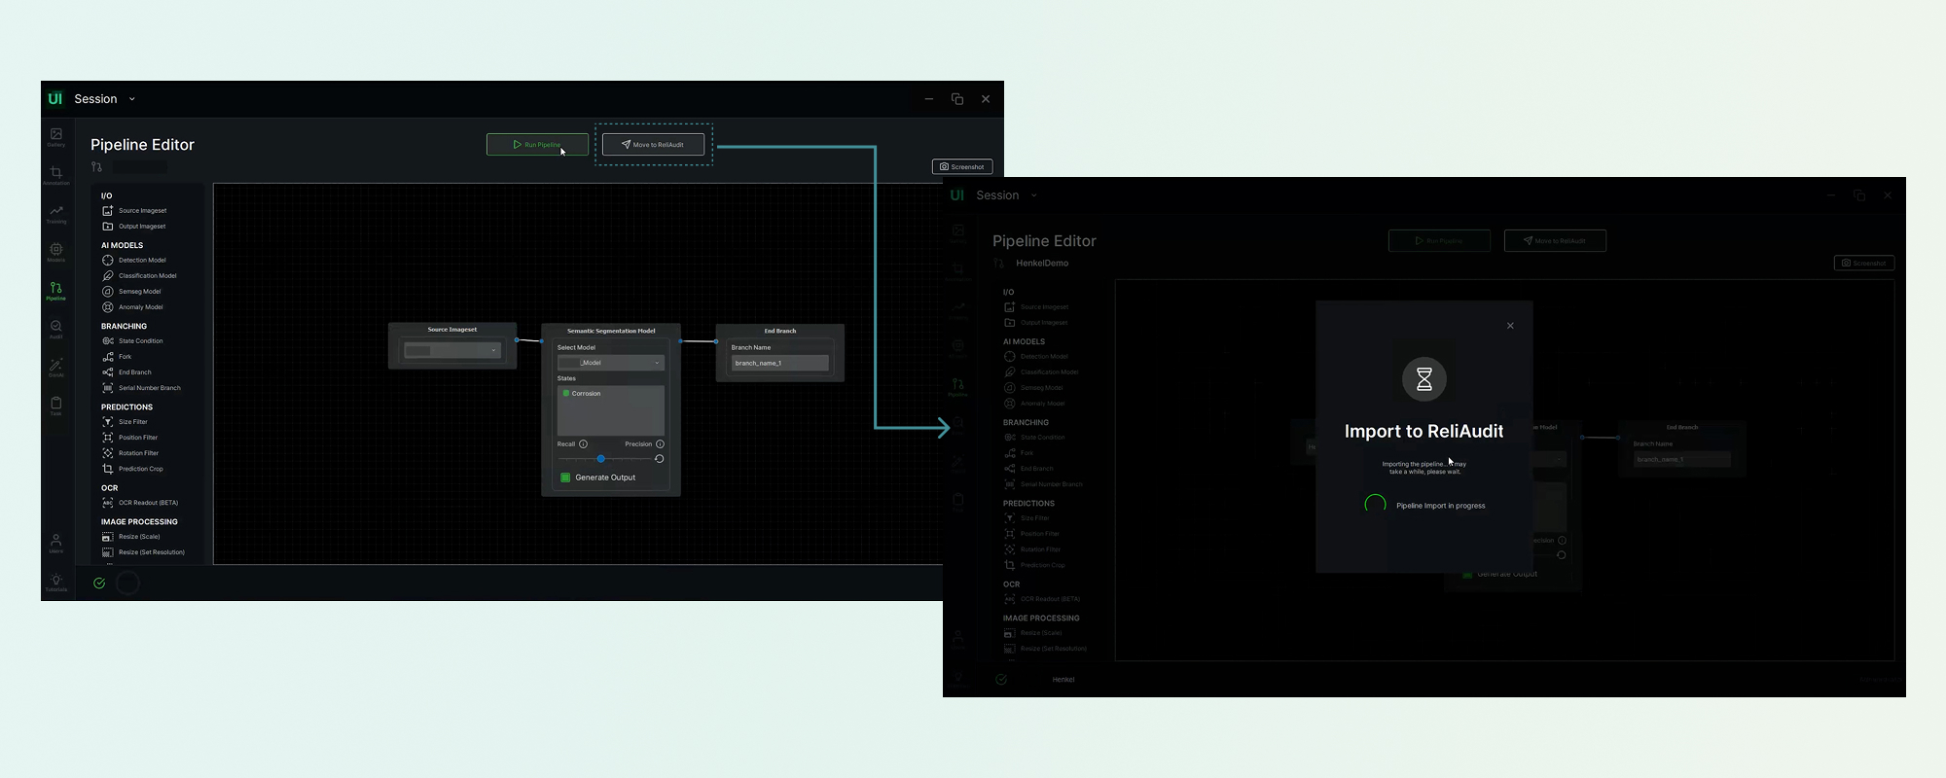
Task: Toggle the Generate Output checkbox
Action: [565, 477]
